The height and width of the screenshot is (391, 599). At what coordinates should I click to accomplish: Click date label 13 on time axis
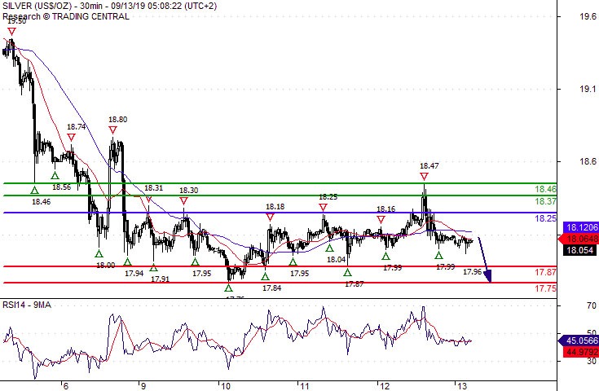pyautogui.click(x=462, y=386)
